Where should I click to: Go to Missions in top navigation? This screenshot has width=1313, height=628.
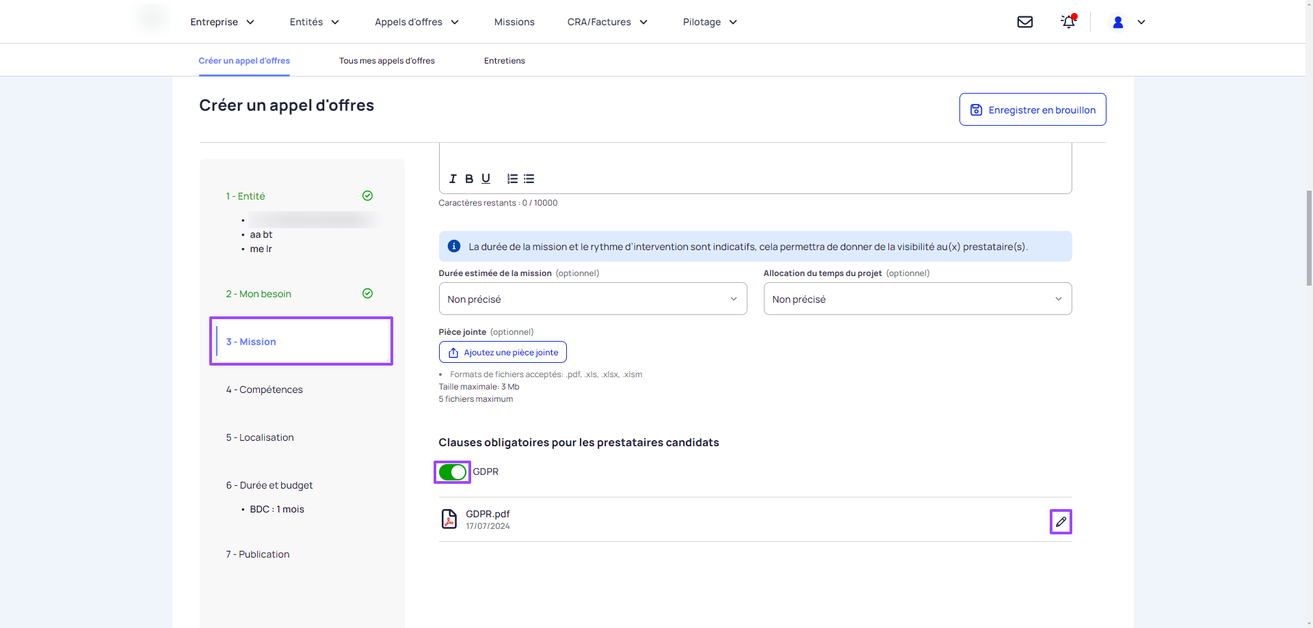(514, 22)
